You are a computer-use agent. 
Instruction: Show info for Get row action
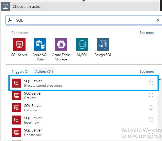point(151,95)
